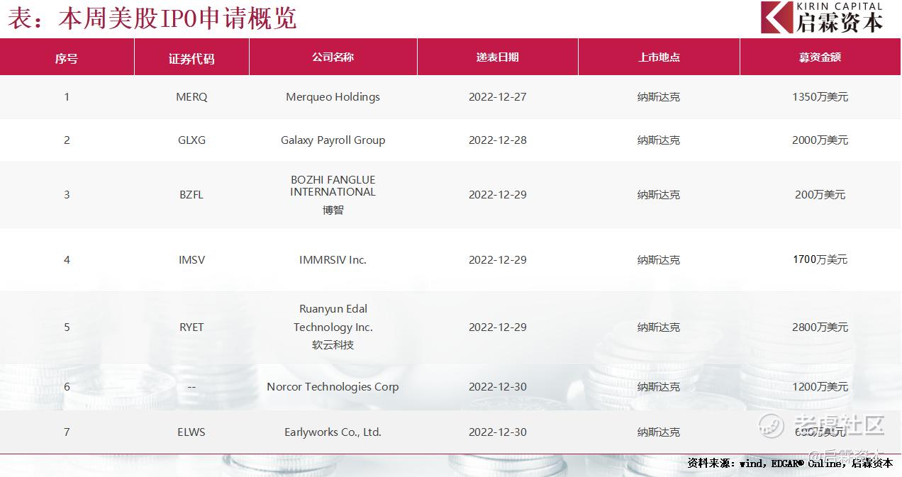
Task: Click company name Norcor Technologies Corp
Action: click(x=333, y=387)
